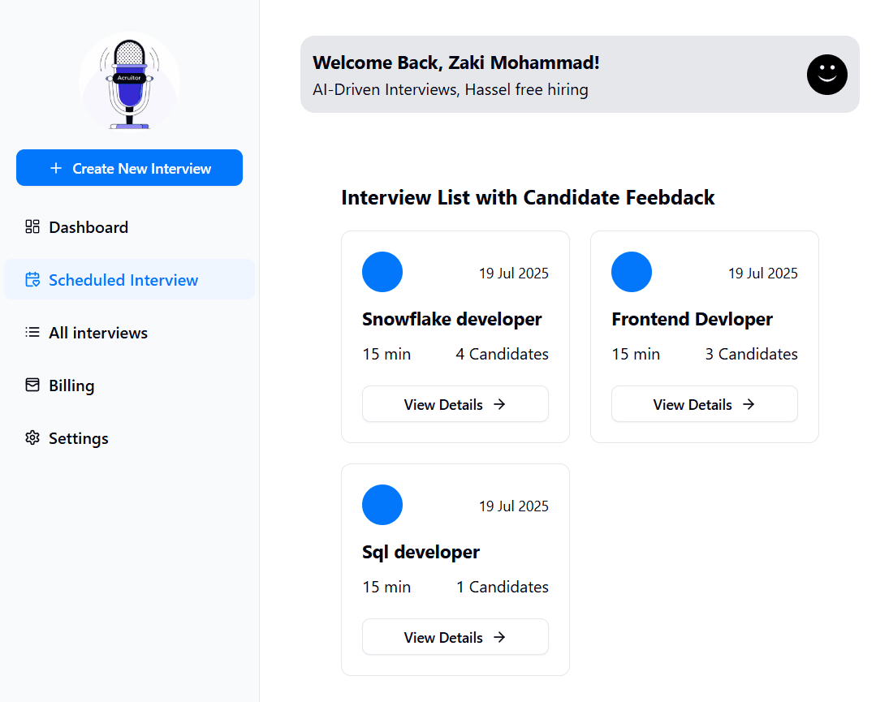Viewport: 876px width, 702px height.
Task: Create a new interview
Action: pyautogui.click(x=130, y=167)
